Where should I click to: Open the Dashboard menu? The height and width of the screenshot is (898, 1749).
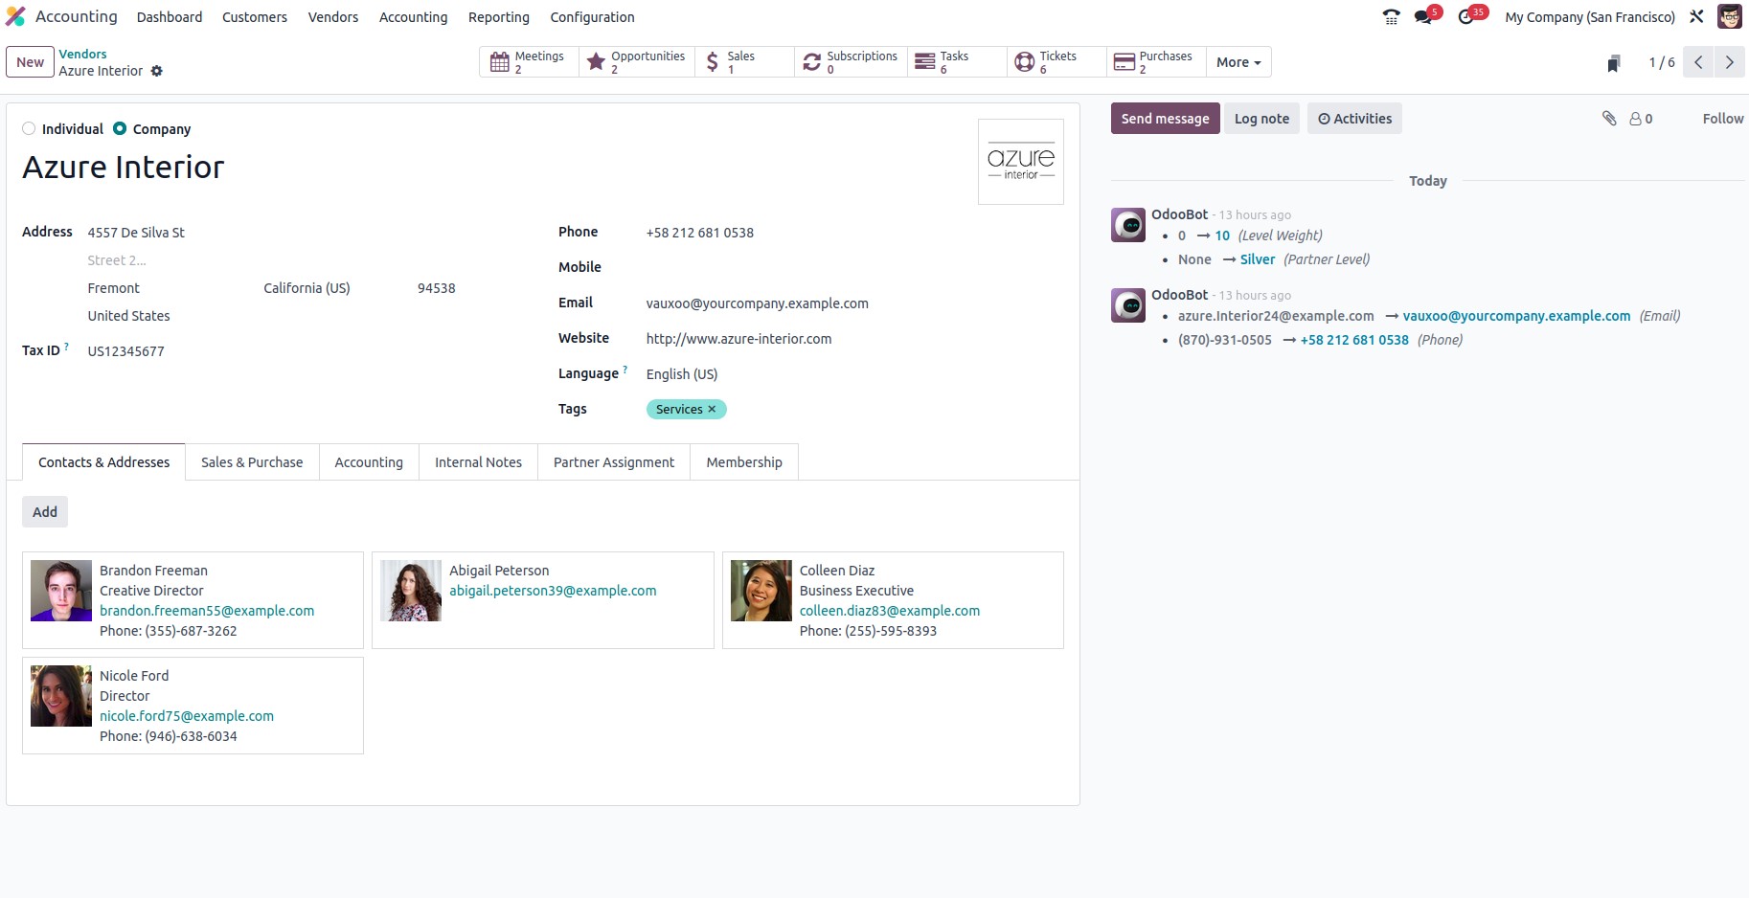coord(170,17)
